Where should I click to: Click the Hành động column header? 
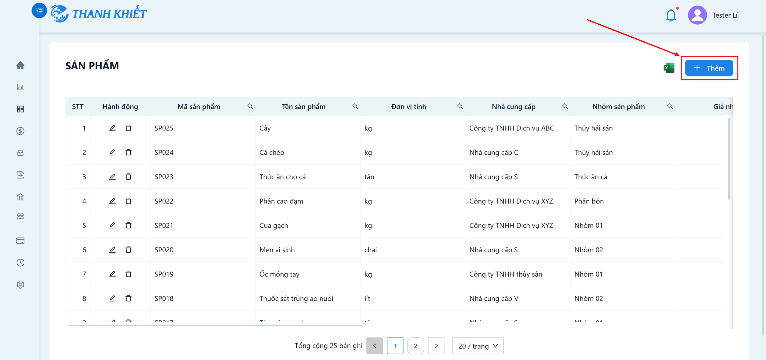click(x=120, y=106)
